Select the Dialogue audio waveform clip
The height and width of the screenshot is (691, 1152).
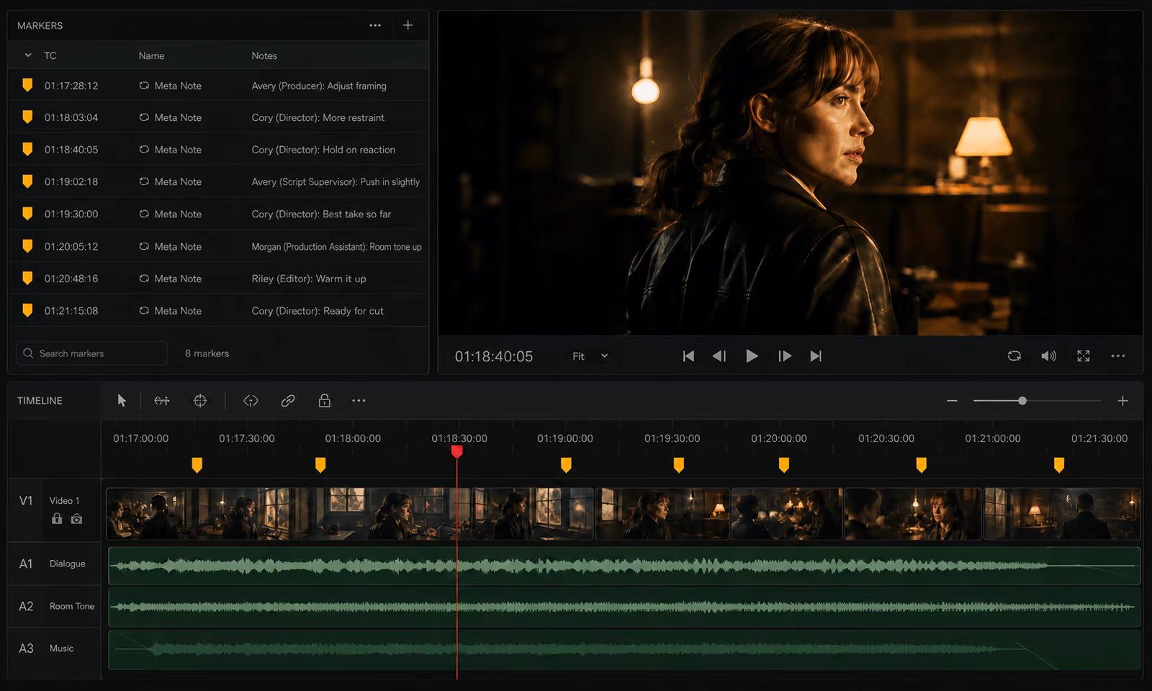tap(624, 566)
